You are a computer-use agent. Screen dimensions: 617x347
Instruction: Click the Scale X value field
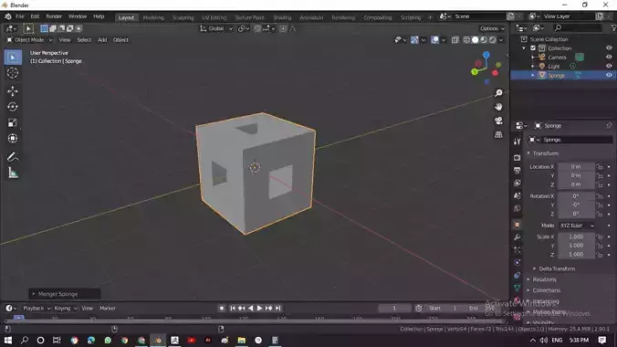[576, 237]
